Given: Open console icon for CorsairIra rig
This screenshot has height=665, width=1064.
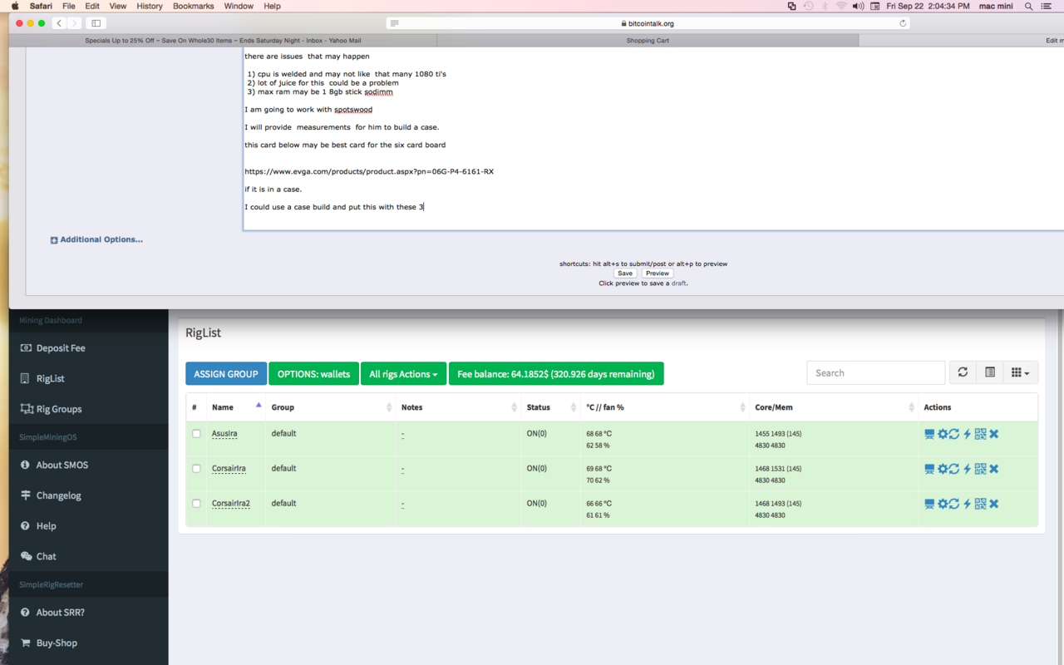Looking at the screenshot, I should [929, 469].
